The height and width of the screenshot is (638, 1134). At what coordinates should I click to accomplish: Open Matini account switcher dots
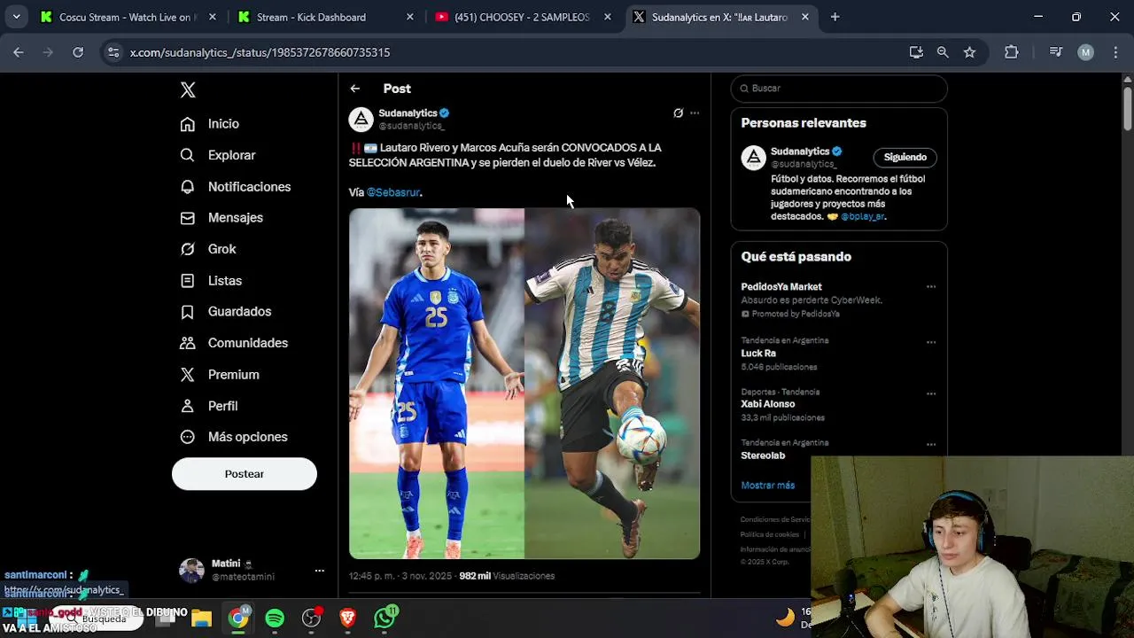pyautogui.click(x=320, y=571)
